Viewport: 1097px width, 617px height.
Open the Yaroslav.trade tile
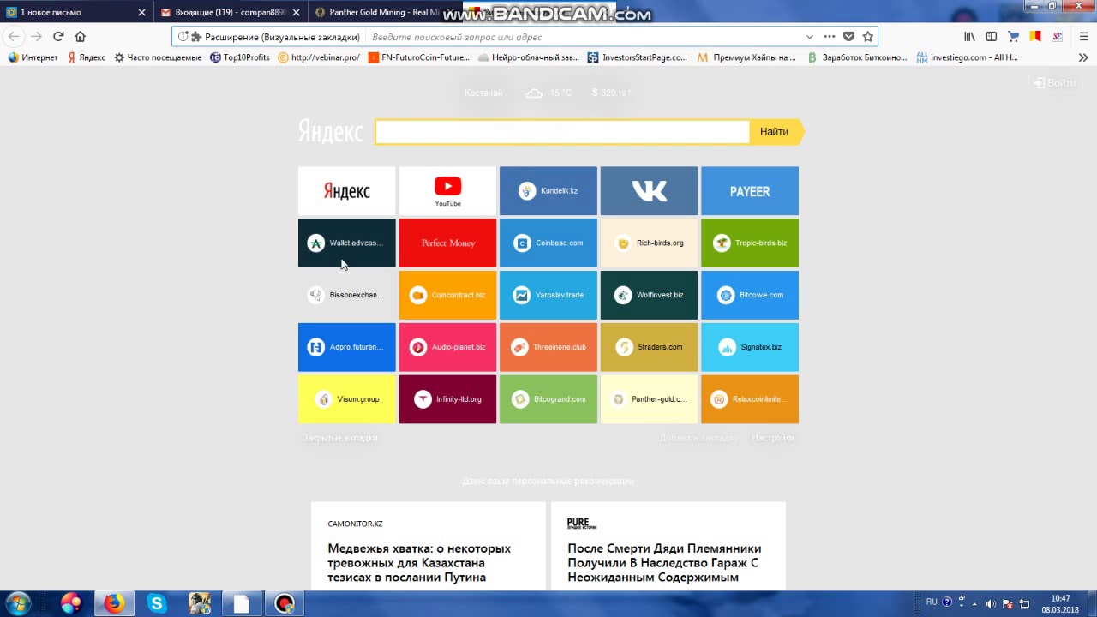point(548,295)
